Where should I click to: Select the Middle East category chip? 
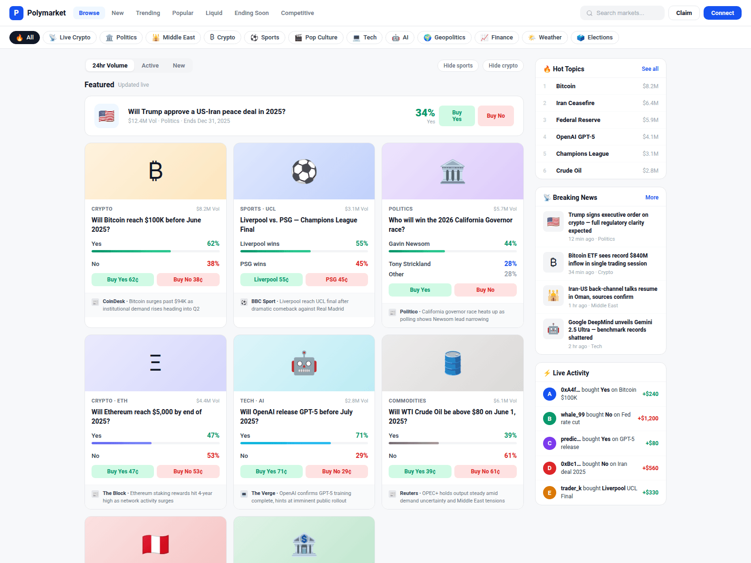[x=173, y=38]
